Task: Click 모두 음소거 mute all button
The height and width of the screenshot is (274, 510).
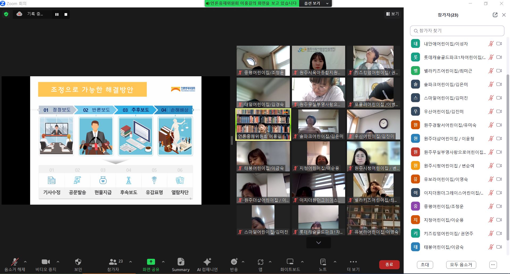Action: click(x=461, y=265)
